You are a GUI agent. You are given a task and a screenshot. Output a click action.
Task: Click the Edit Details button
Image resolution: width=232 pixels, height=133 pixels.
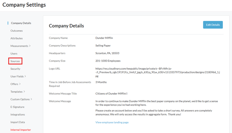(213, 25)
